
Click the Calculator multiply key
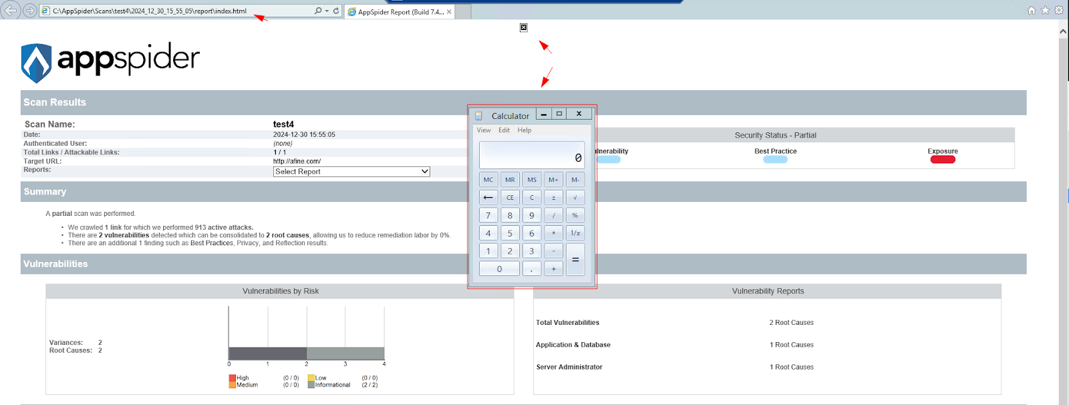(553, 233)
